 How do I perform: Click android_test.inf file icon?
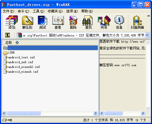pos(5,57)
